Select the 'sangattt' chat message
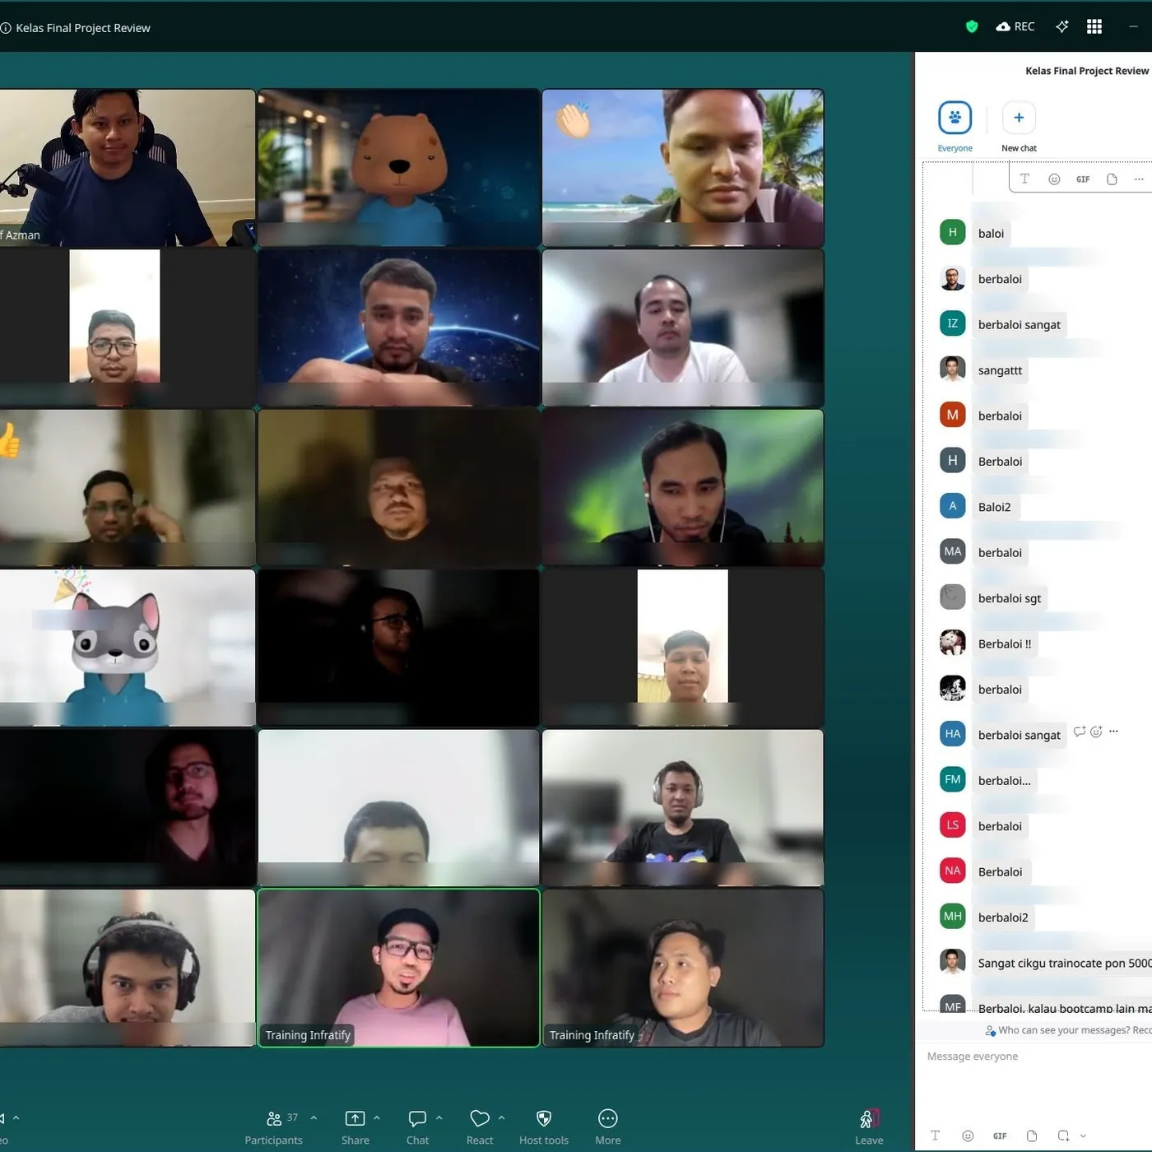Viewport: 1152px width, 1152px height. pos(1000,370)
